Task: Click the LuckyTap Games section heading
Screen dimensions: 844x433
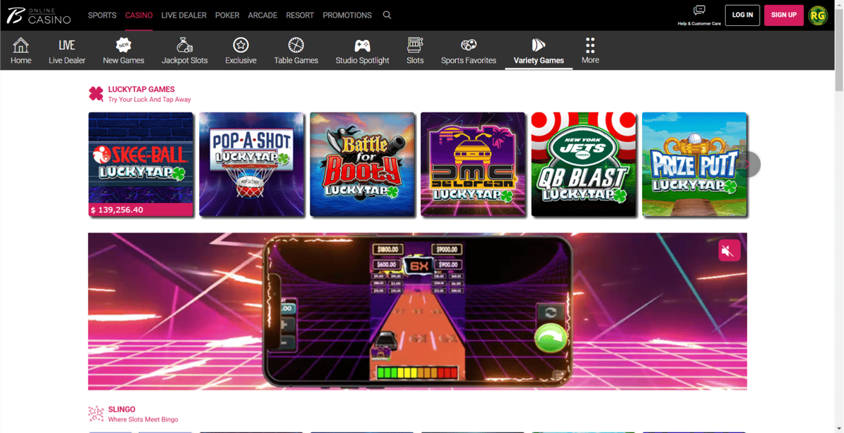Action: point(141,89)
